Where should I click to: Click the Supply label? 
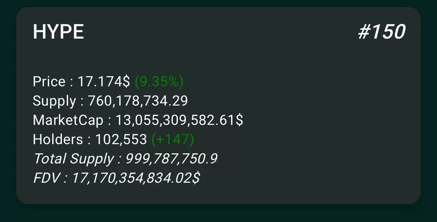[55, 101]
